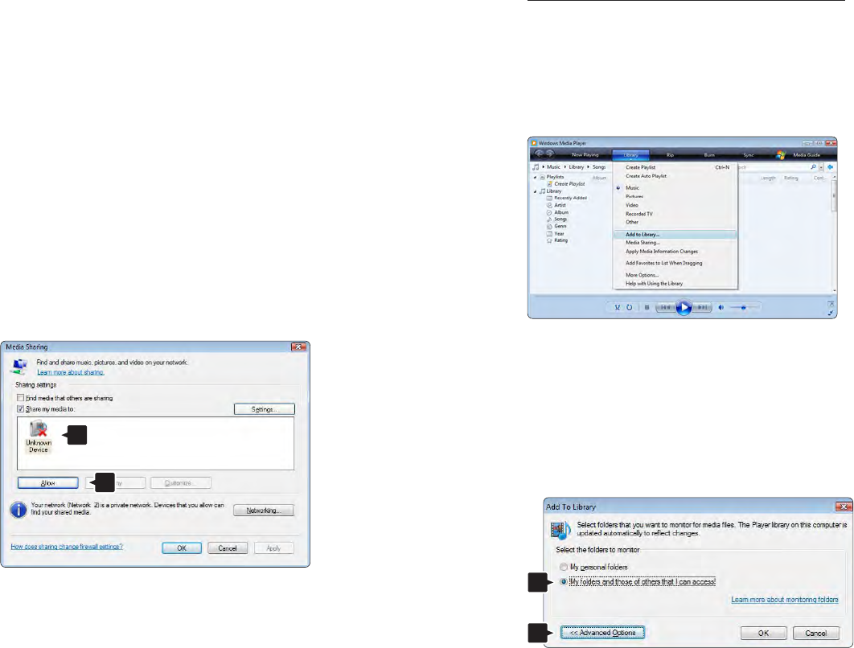Click Cancel in Media Sharing dialog
The image size is (854, 648).
[228, 548]
